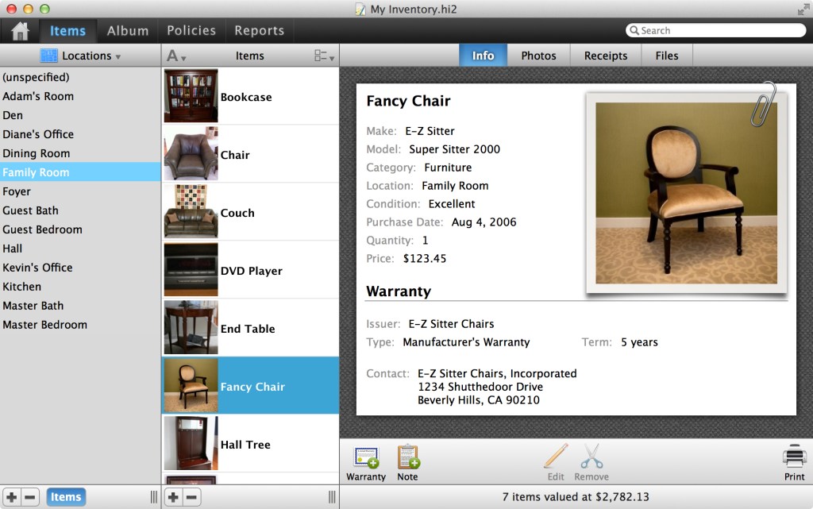This screenshot has height=509, width=813.
Task: Open the item list view options menu
Action: pyautogui.click(x=324, y=56)
